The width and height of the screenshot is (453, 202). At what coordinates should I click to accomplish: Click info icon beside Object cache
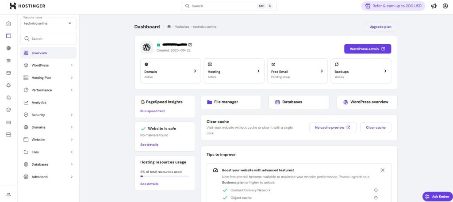click(x=376, y=198)
